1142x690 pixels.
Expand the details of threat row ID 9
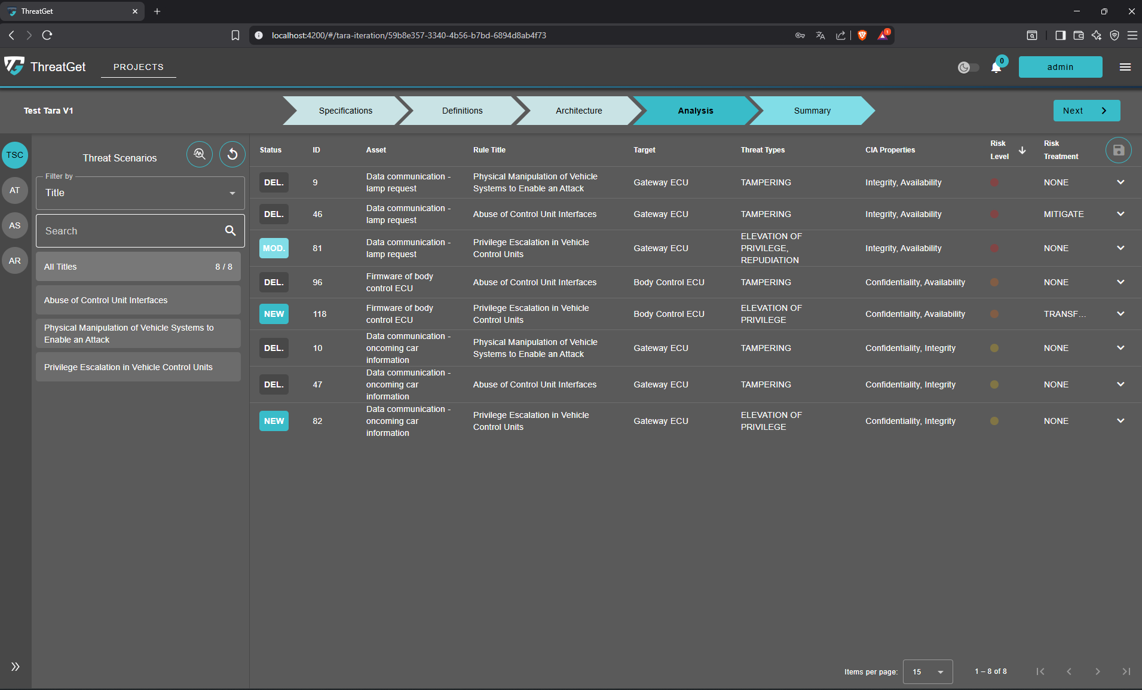click(x=1120, y=182)
